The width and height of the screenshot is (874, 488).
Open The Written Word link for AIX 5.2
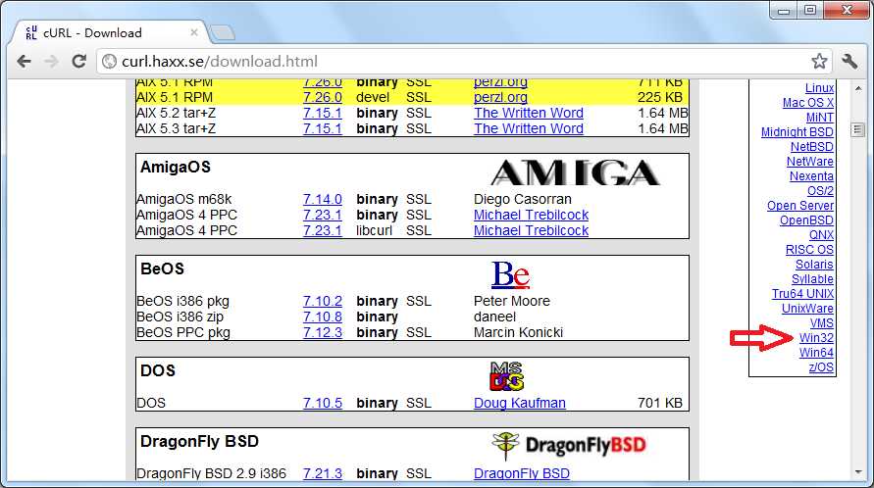click(x=529, y=113)
